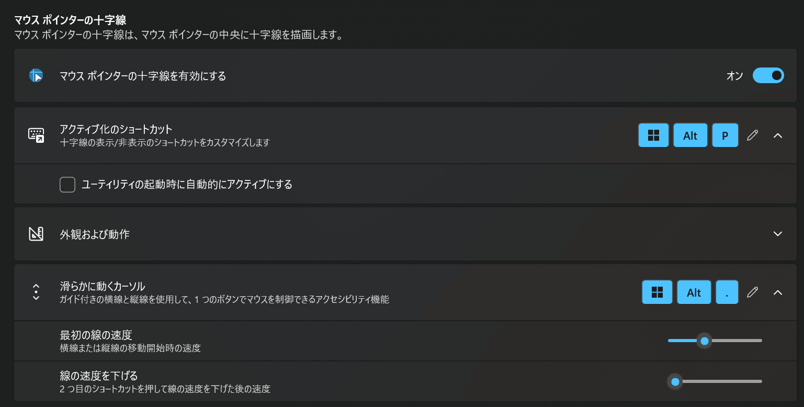
Task: Click the マウス ポインターの十字線を有効にする label row
Action: pyautogui.click(x=143, y=76)
